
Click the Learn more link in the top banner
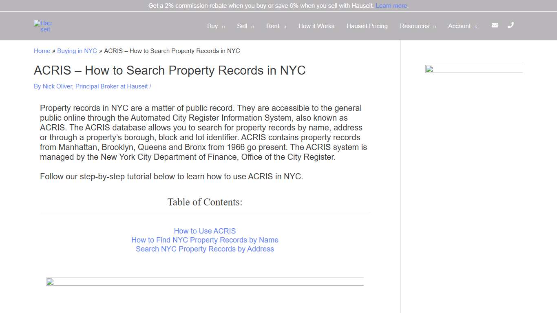coord(391,6)
